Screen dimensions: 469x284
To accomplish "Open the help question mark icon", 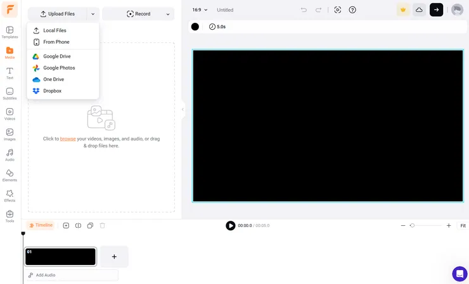I will click(x=352, y=9).
